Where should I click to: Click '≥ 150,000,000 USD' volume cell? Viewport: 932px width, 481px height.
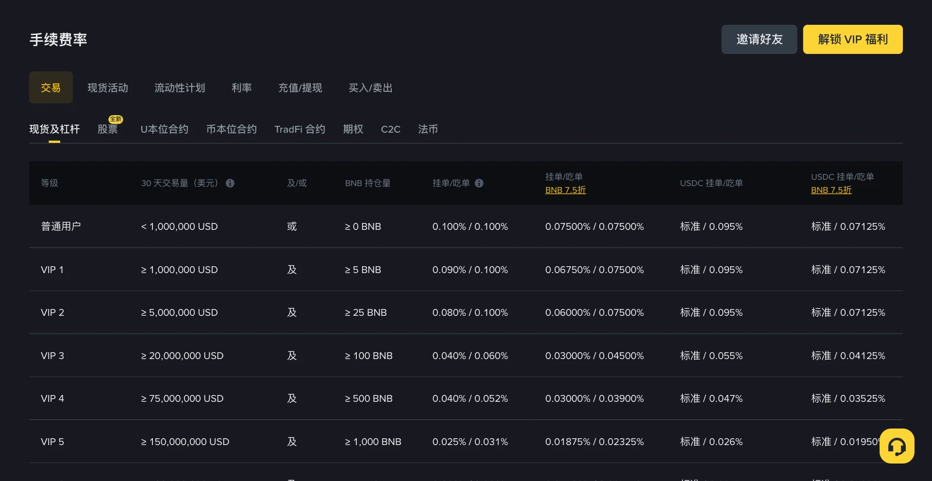tap(185, 442)
